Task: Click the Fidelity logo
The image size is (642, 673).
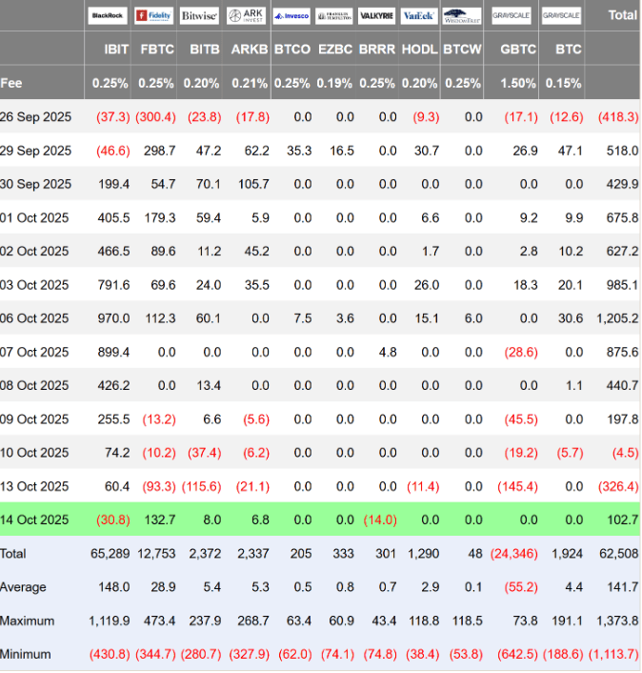Action: [x=154, y=16]
